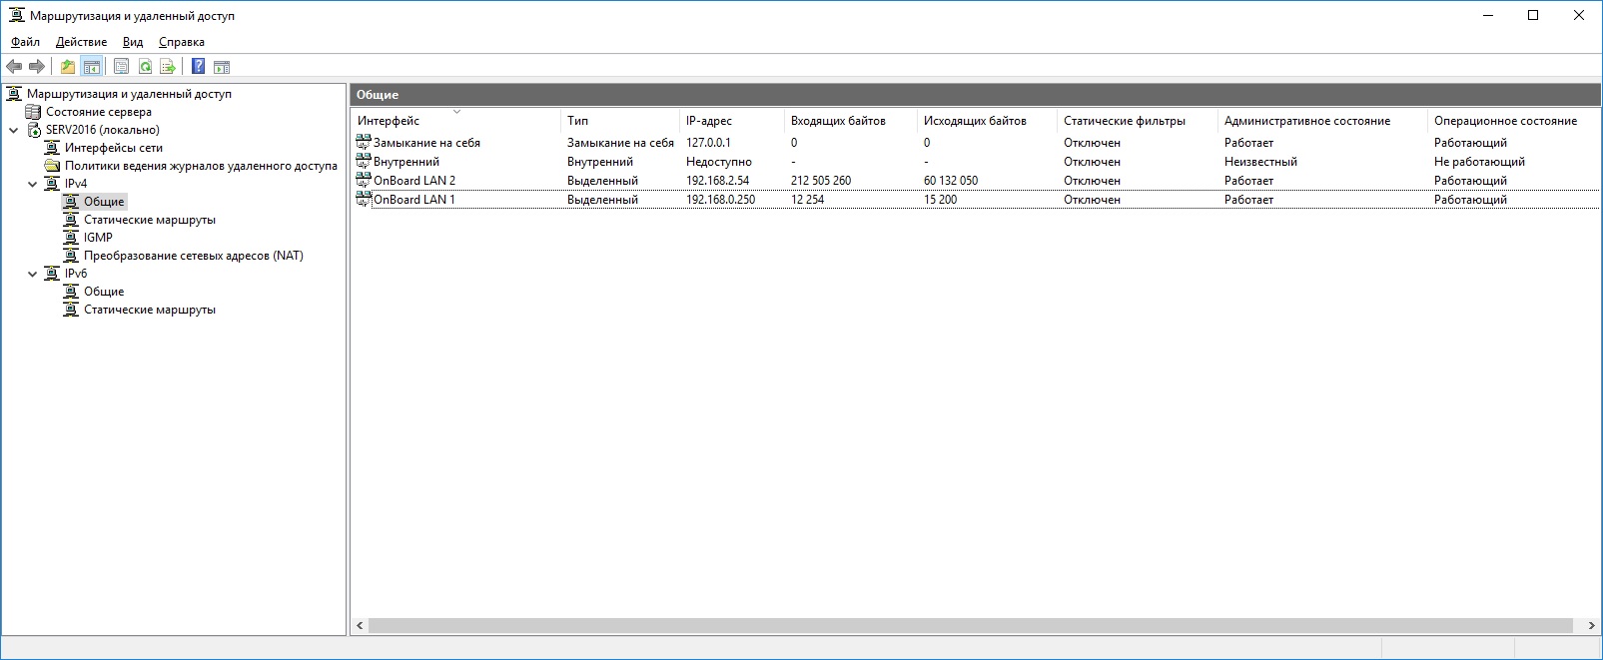This screenshot has width=1603, height=660.
Task: Click the 212 505 260 incoming bytes value
Action: pos(821,181)
